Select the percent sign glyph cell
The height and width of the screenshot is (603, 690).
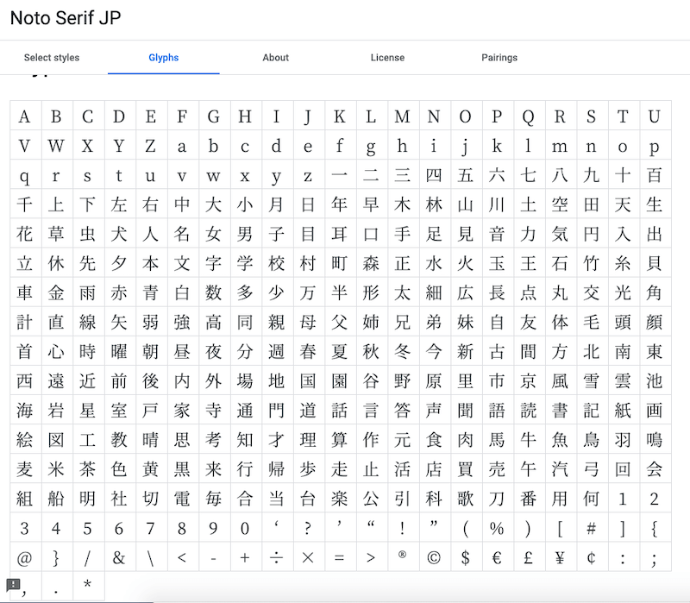[499, 527]
